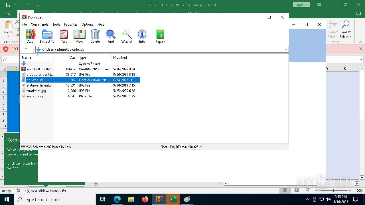Adjust the Excel zoom slider

[333, 190]
